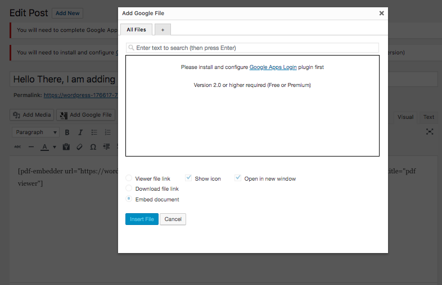This screenshot has width=442, height=285.
Task: Insert a numbered list
Action: pos(107,132)
